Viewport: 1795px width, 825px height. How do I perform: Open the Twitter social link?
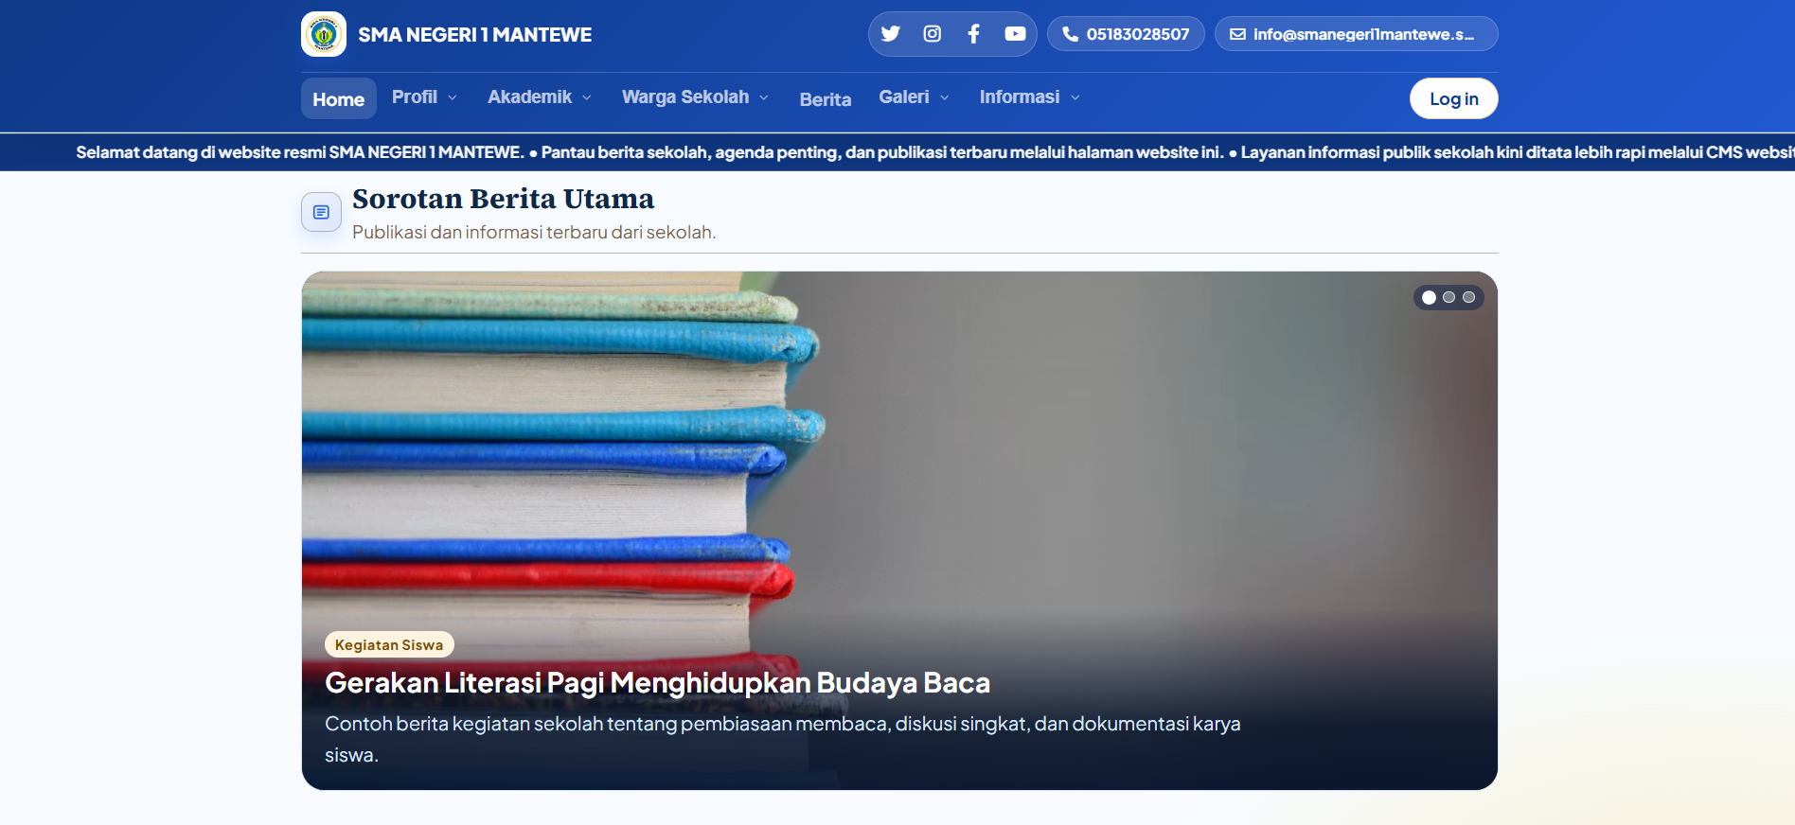click(891, 34)
